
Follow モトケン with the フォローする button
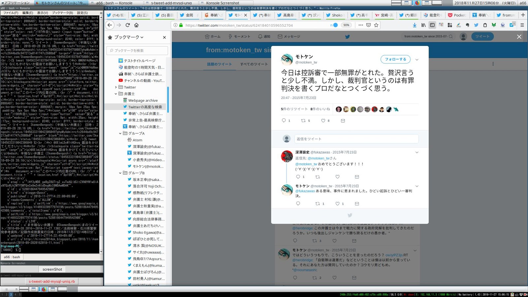point(395,59)
